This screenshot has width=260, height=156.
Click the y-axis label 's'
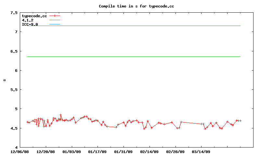pos(4,80)
